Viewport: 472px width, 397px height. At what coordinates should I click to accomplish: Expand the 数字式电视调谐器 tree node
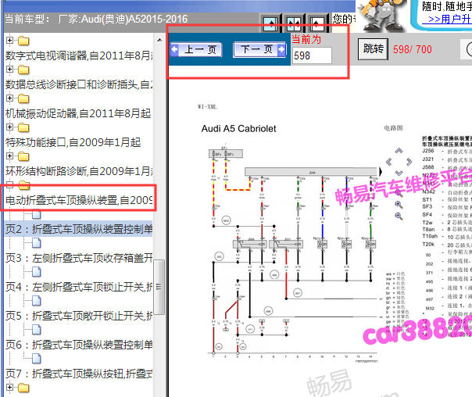tap(9, 41)
